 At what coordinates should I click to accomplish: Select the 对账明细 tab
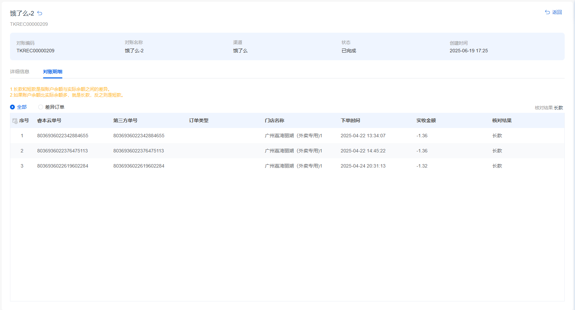tap(53, 72)
